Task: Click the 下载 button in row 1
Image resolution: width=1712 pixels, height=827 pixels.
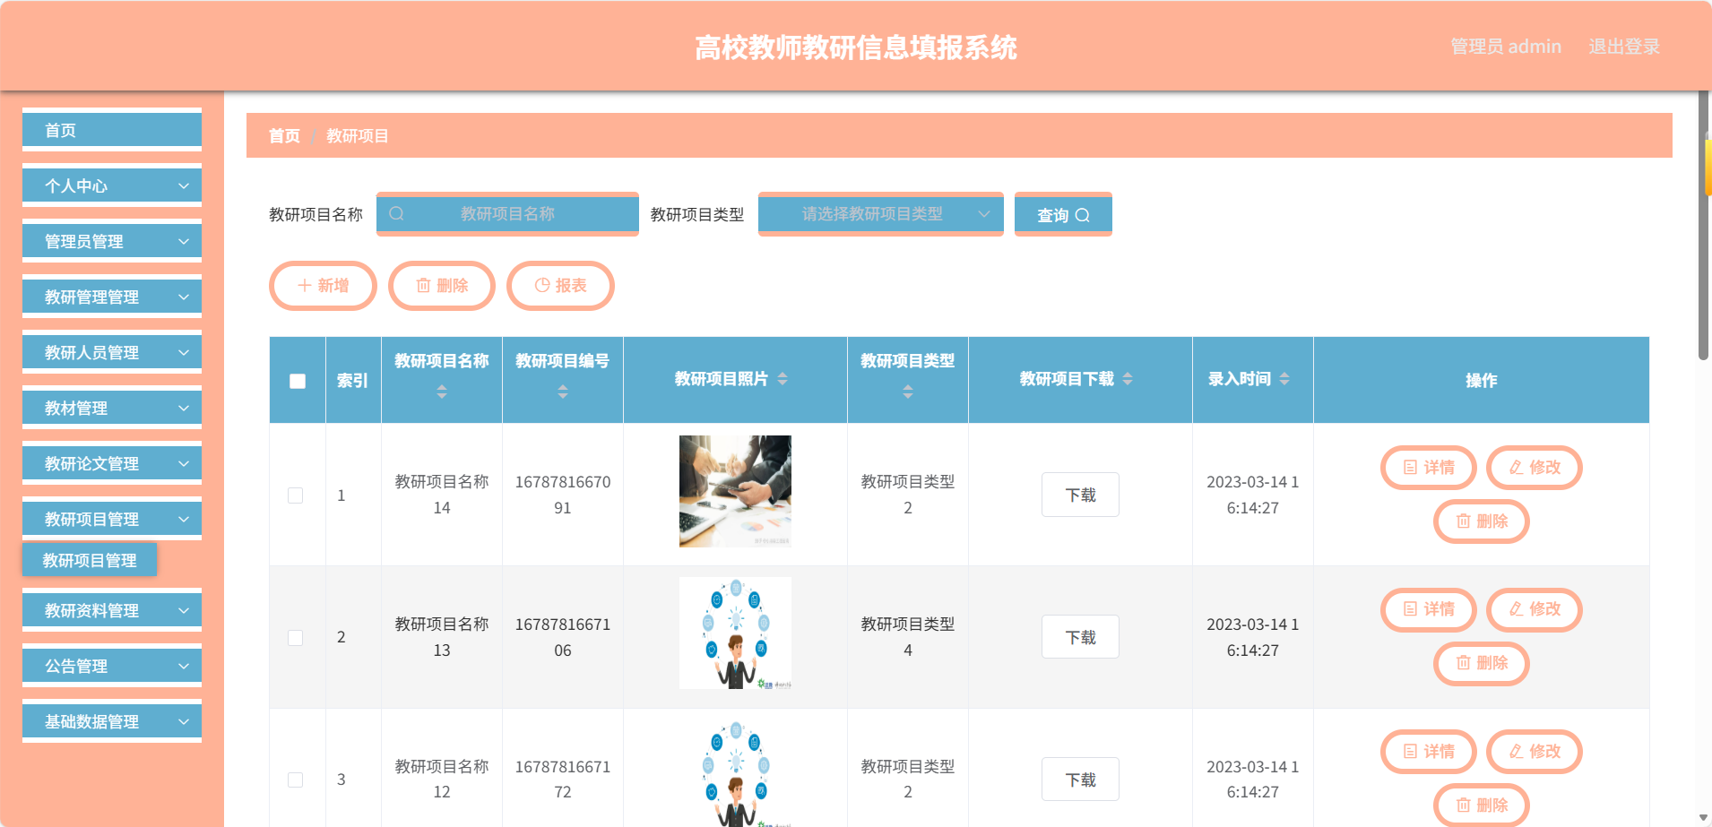Action: pos(1080,495)
